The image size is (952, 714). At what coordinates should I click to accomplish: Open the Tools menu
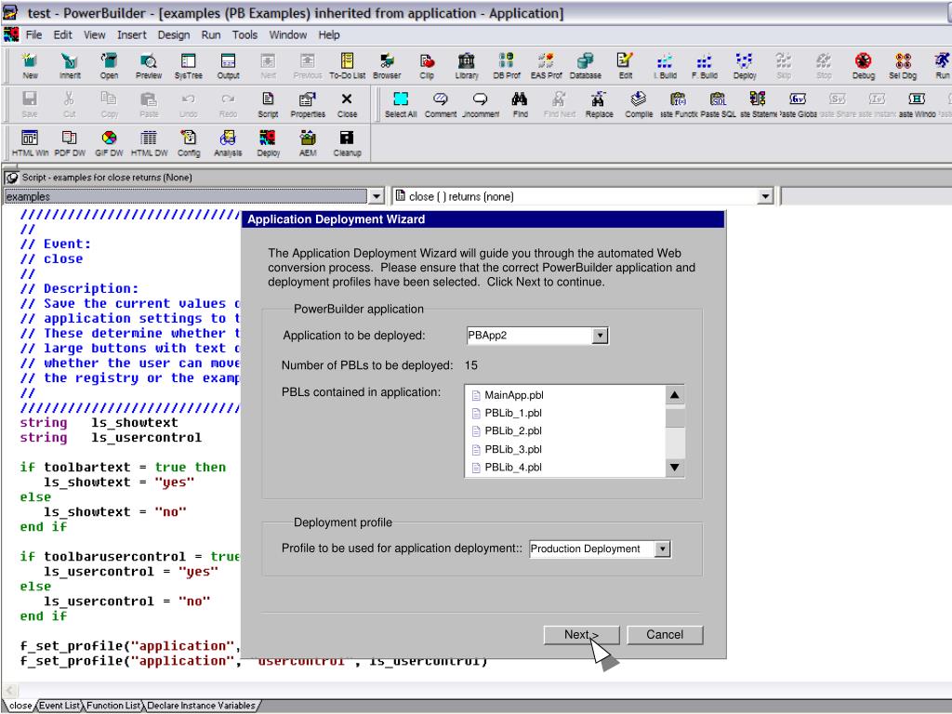click(245, 34)
